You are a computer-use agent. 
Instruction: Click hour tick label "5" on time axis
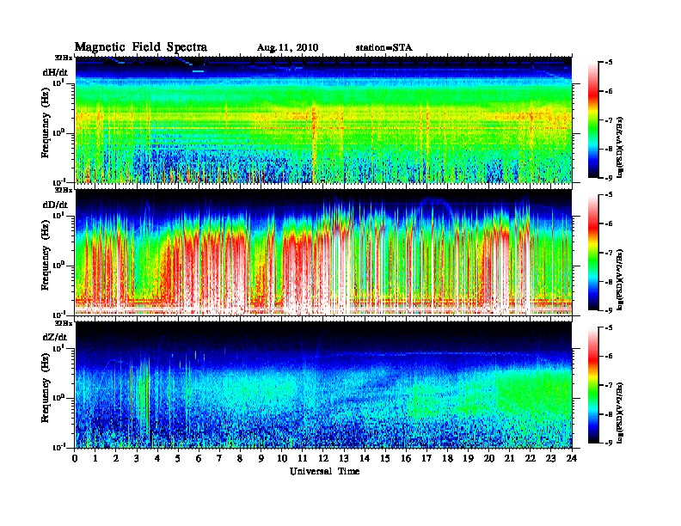pos(178,458)
